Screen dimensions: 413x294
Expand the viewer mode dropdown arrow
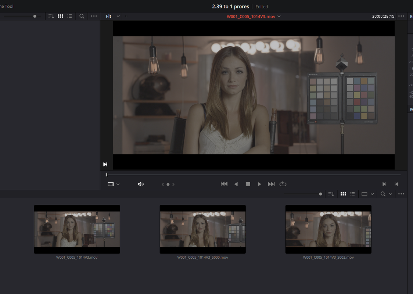pos(118,184)
